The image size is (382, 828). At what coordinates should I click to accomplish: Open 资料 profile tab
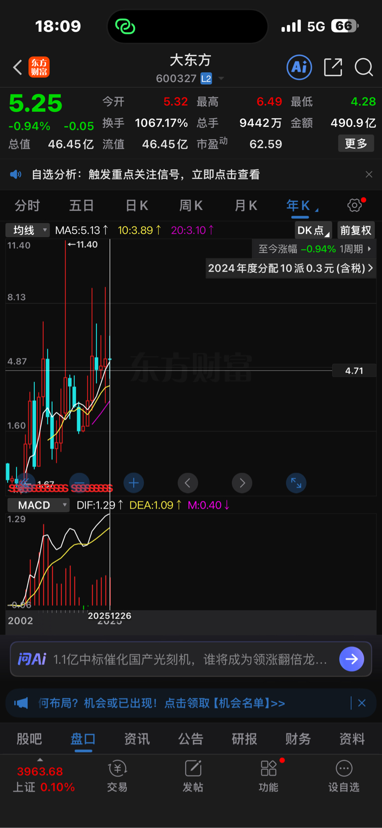[x=352, y=739]
